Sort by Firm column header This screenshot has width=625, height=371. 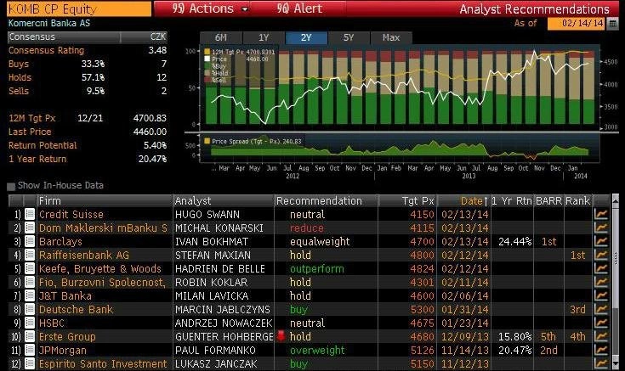pyautogui.click(x=105, y=200)
